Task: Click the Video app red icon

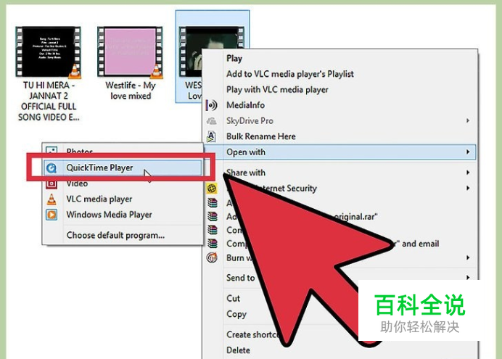Action: [x=52, y=184]
